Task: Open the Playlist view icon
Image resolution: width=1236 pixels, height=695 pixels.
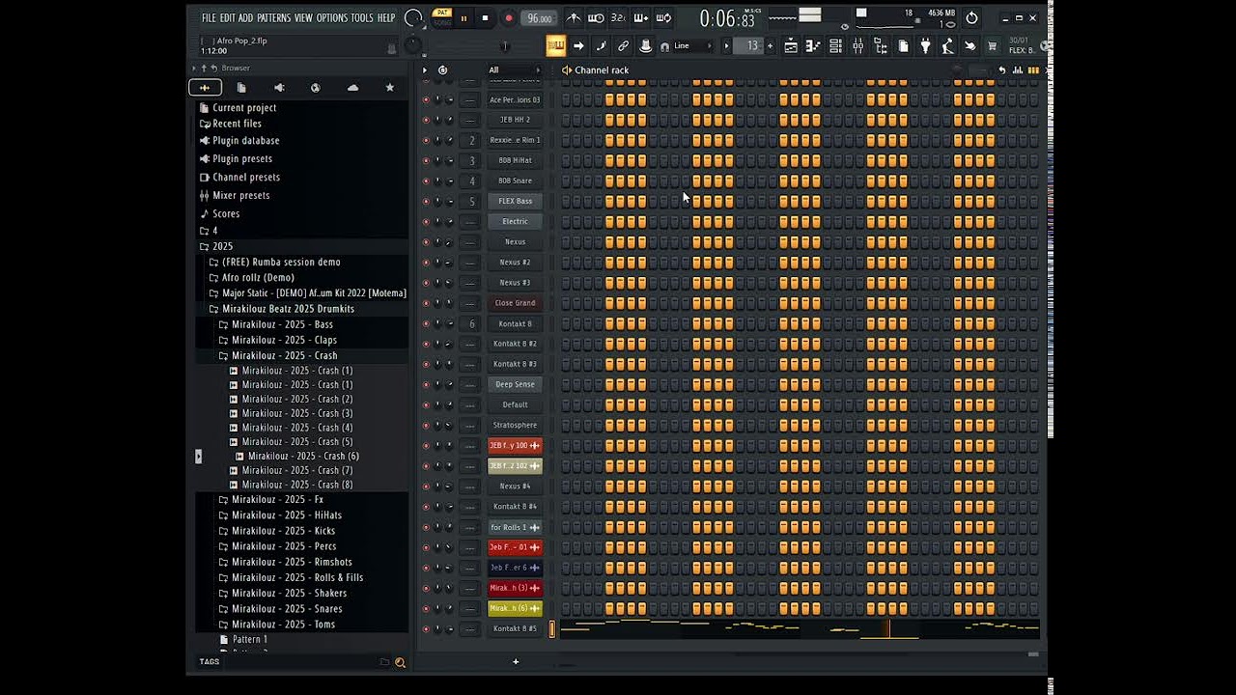Action: click(791, 45)
